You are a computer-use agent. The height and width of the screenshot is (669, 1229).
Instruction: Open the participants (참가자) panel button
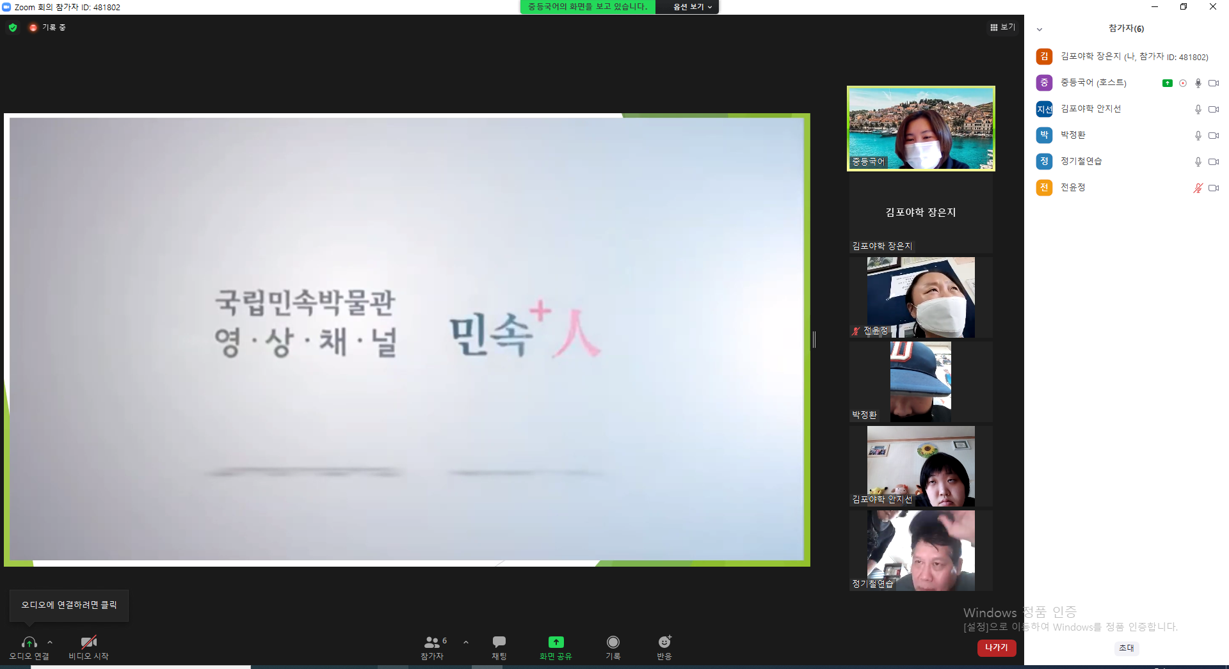pos(433,647)
